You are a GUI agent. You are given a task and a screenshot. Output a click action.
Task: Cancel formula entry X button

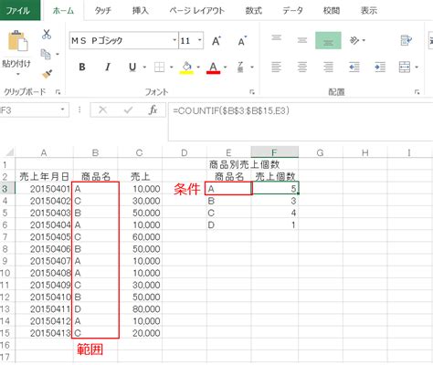pyautogui.click(x=102, y=110)
